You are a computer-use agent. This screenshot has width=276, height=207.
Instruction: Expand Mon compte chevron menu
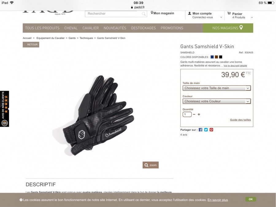(221, 17)
